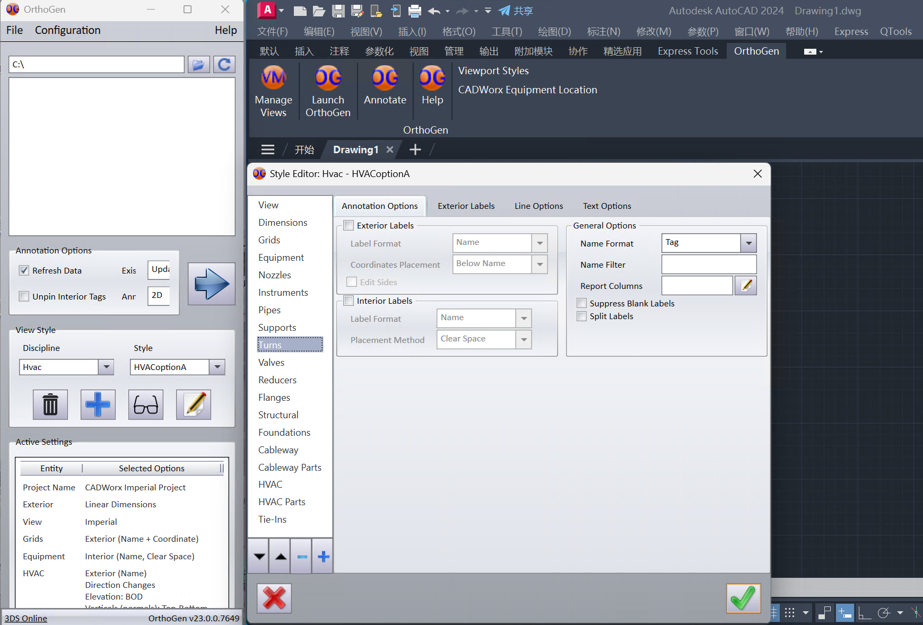
Task: Expand the AutoCAD application menu arrow
Action: point(281,11)
